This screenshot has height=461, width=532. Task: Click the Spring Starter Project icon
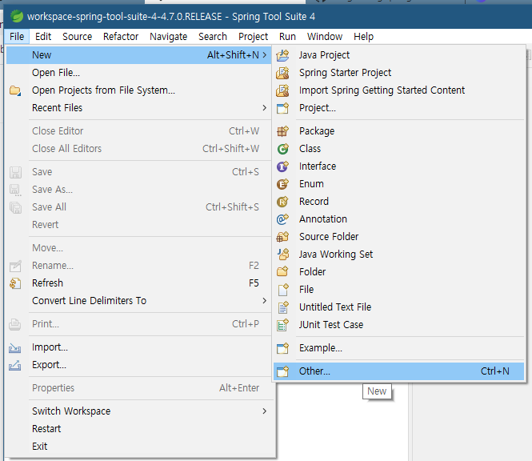click(x=282, y=73)
